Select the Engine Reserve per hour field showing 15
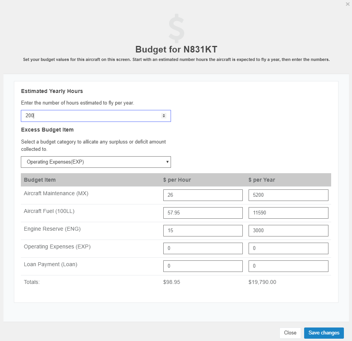The width and height of the screenshot is (352, 341). (203, 230)
